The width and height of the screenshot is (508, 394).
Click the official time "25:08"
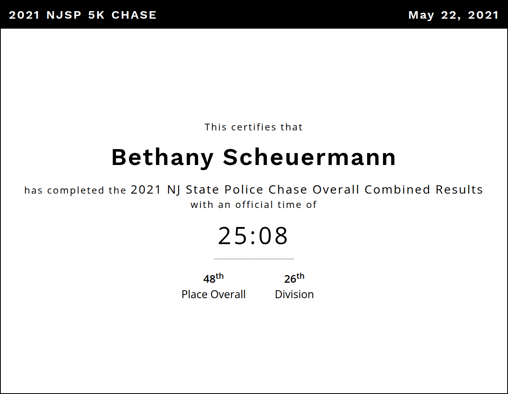[x=253, y=236]
